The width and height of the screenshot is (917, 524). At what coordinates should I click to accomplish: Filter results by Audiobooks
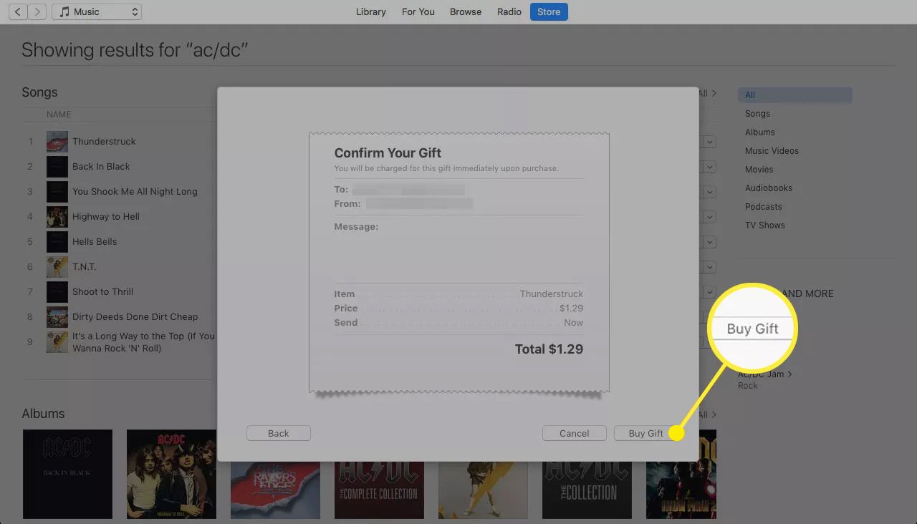[x=768, y=188]
